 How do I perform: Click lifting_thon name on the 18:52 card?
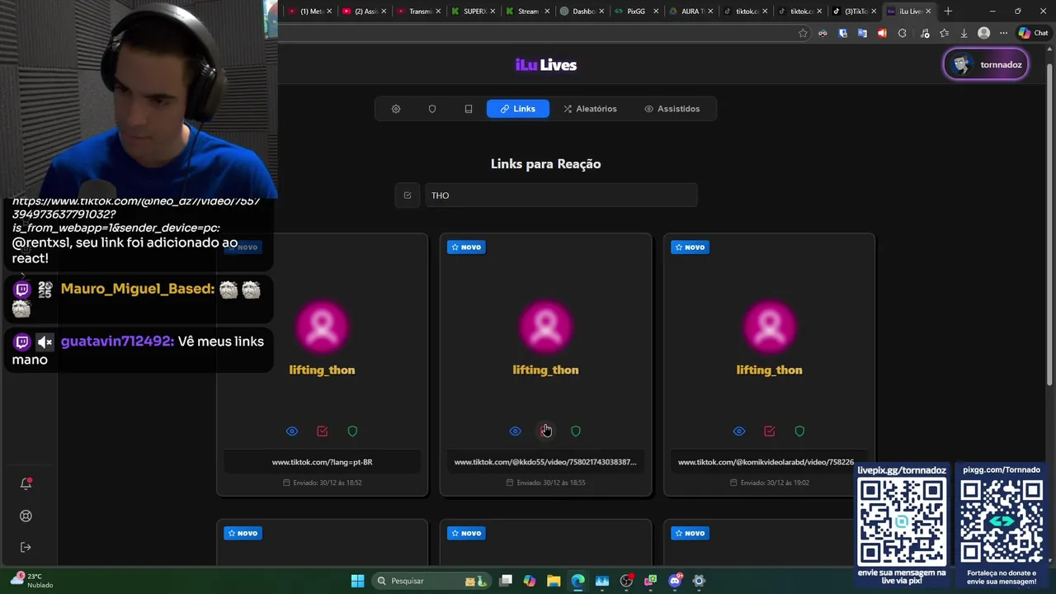323,370
